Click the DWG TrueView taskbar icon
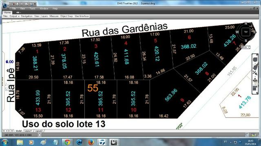Screen dimensions: 261x146 tap(114, 142)
